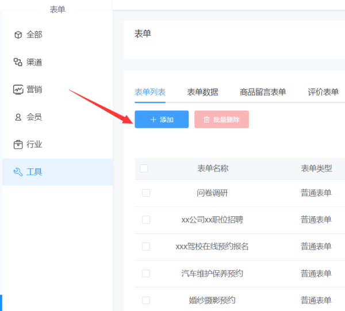Click the xxx驾校在线预约报名 form name
The image size is (345, 311).
[x=212, y=247]
